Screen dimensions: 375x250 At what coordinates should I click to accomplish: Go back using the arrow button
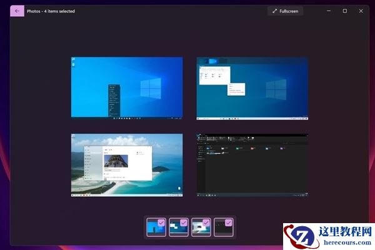click(17, 11)
